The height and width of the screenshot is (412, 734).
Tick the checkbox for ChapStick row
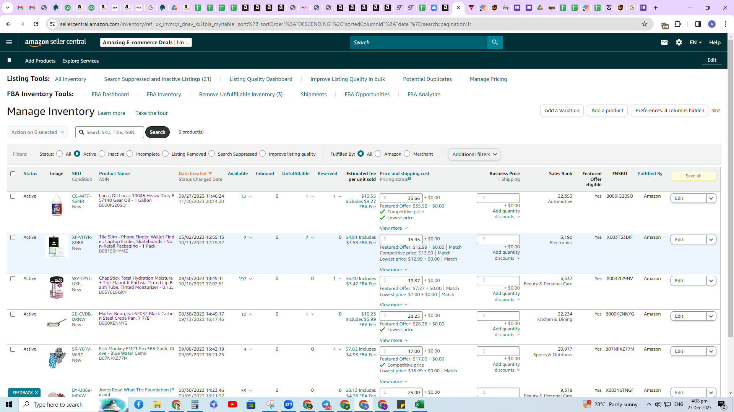click(13, 278)
